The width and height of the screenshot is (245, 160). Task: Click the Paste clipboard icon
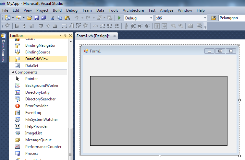tap(67, 18)
